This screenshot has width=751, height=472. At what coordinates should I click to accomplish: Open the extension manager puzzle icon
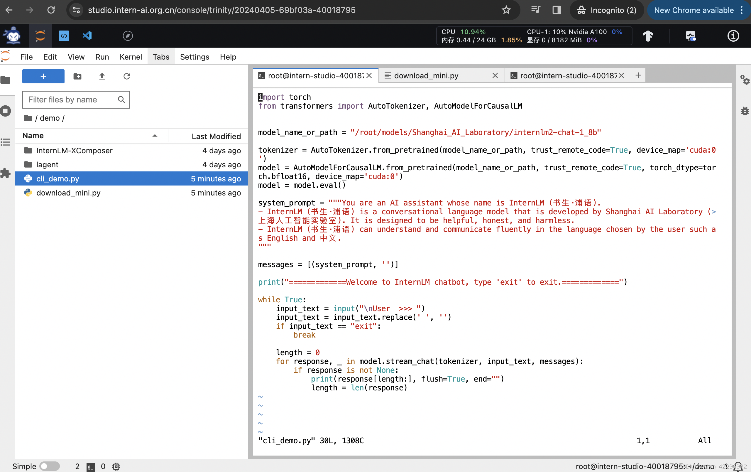click(x=6, y=173)
